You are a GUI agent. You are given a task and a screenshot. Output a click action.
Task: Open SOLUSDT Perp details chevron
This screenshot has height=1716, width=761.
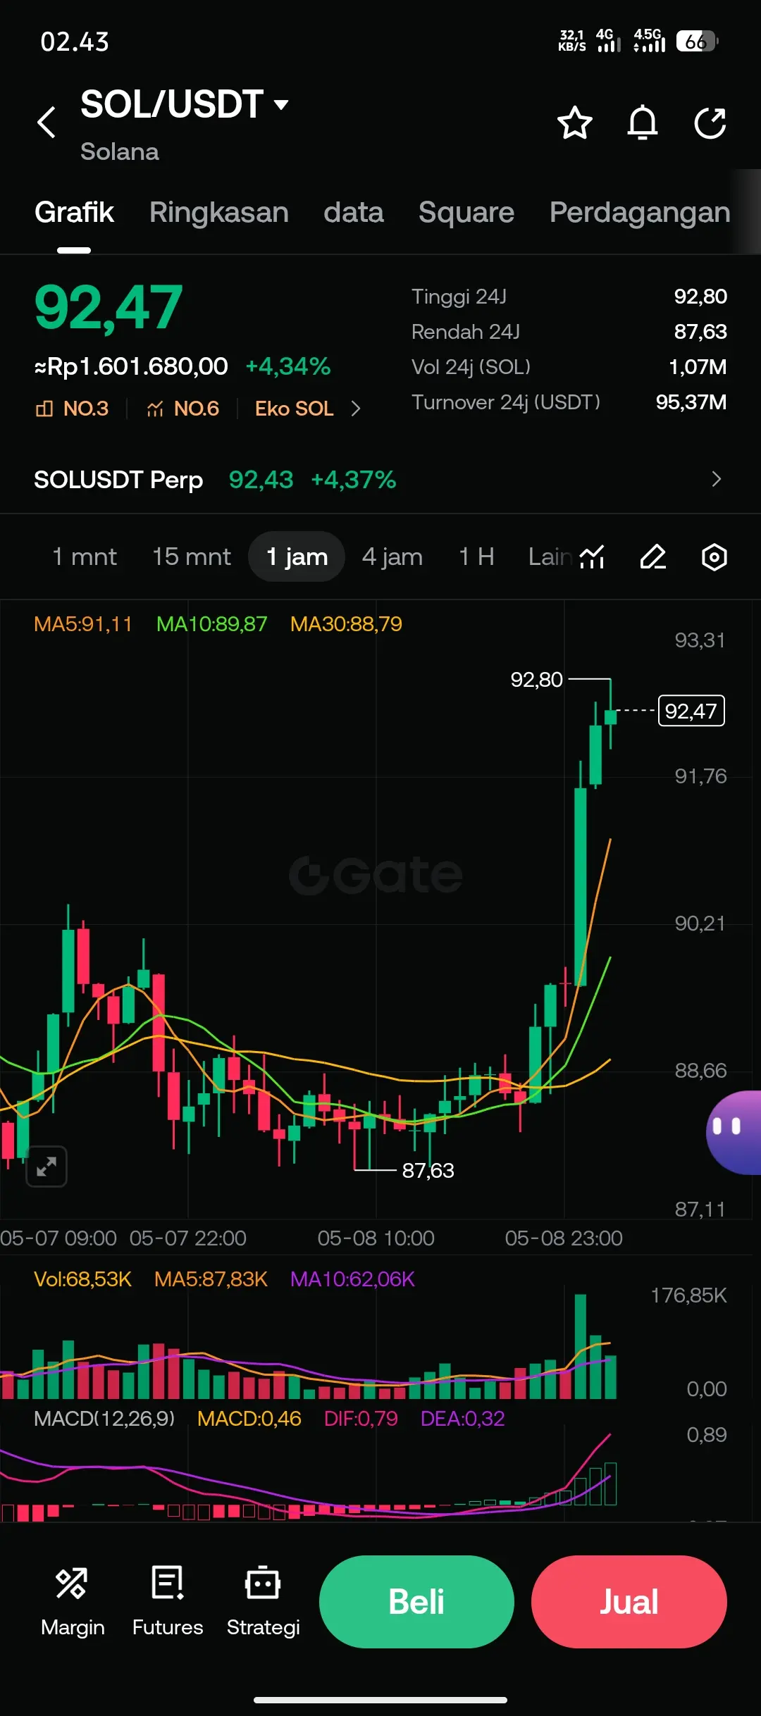pos(717,479)
